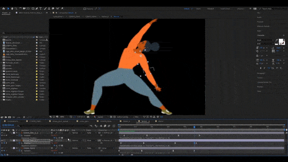
Task: Open font family dropdown in Character panel
Action: (265, 40)
